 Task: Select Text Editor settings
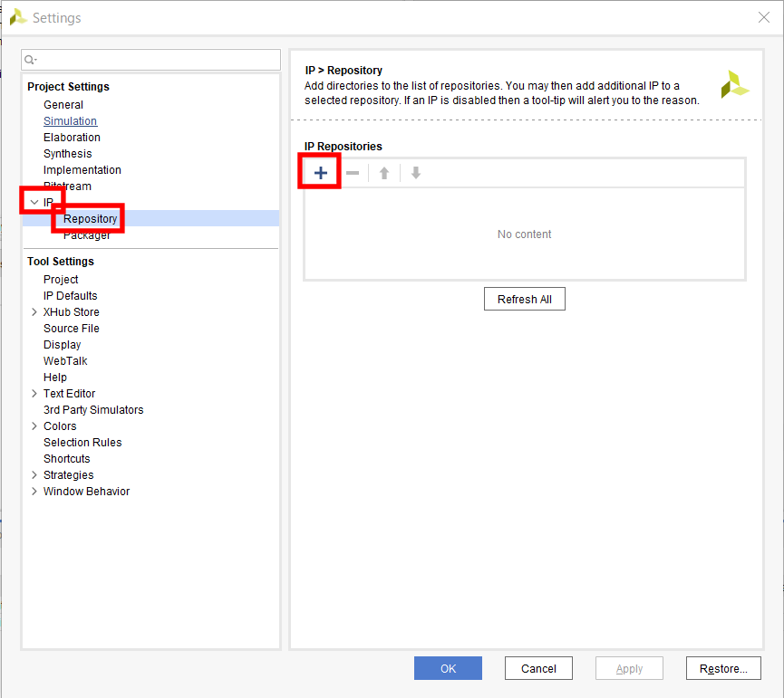tap(69, 394)
